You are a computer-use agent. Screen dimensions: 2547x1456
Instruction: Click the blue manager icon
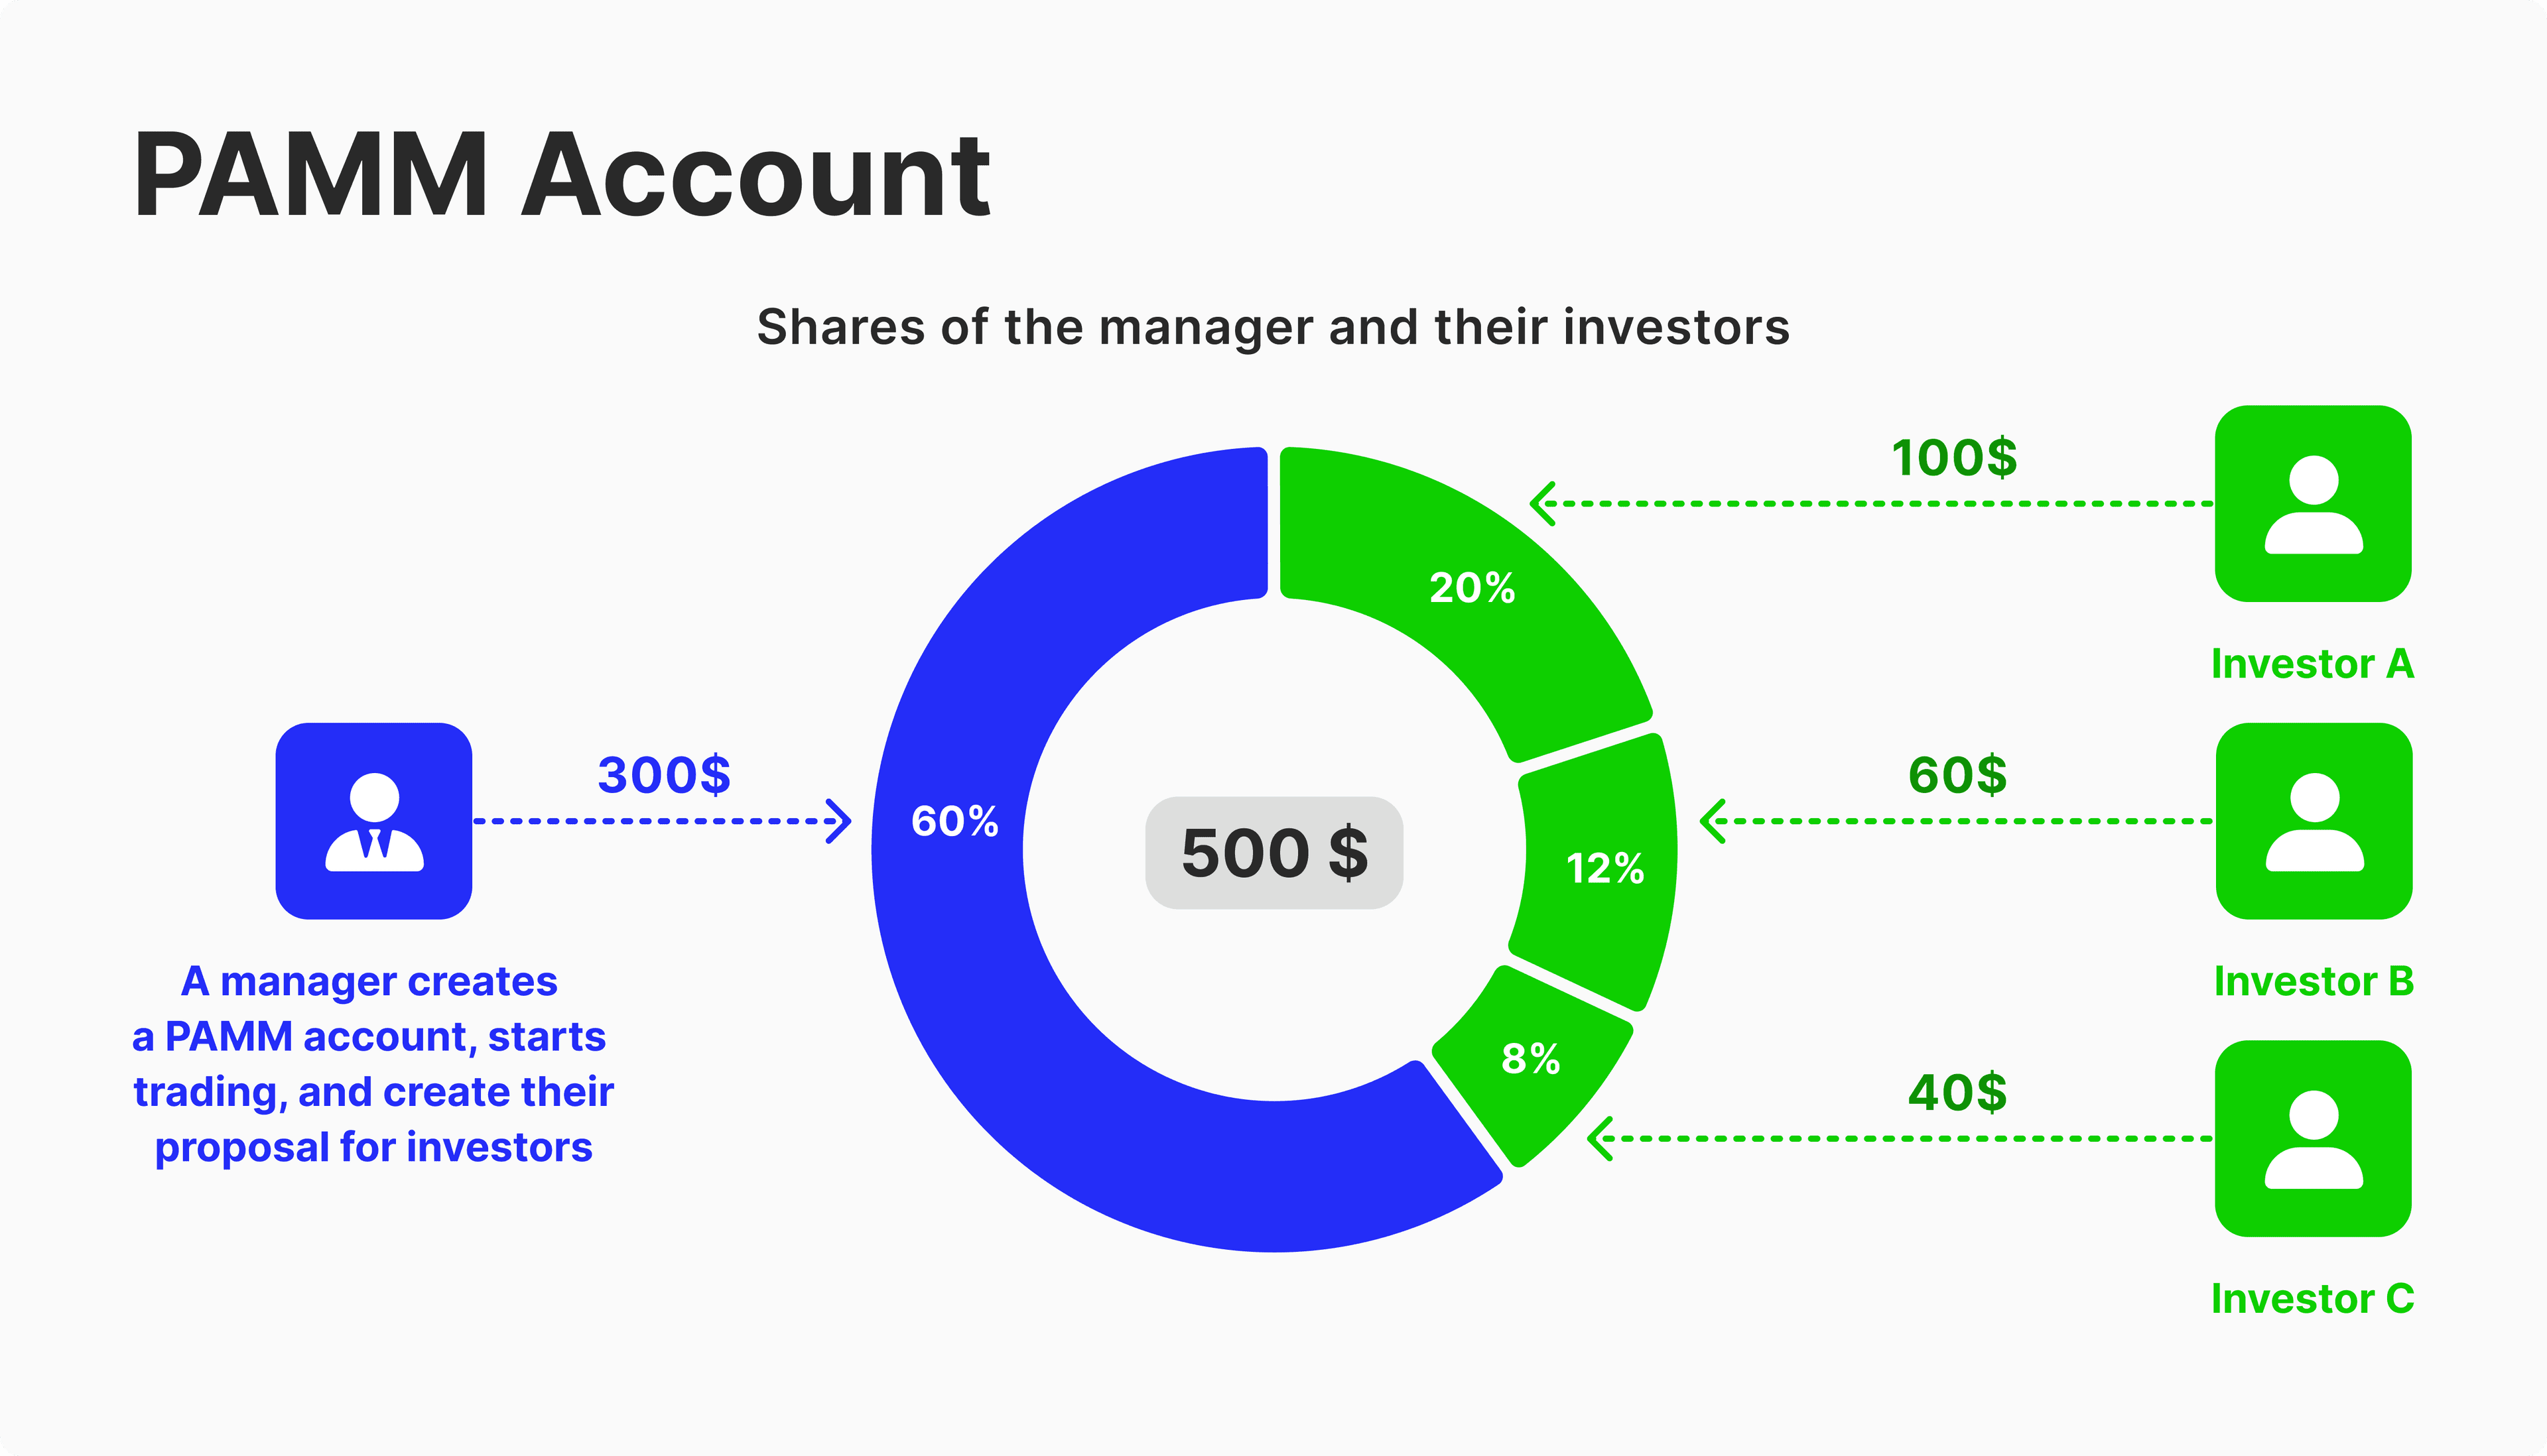(373, 821)
